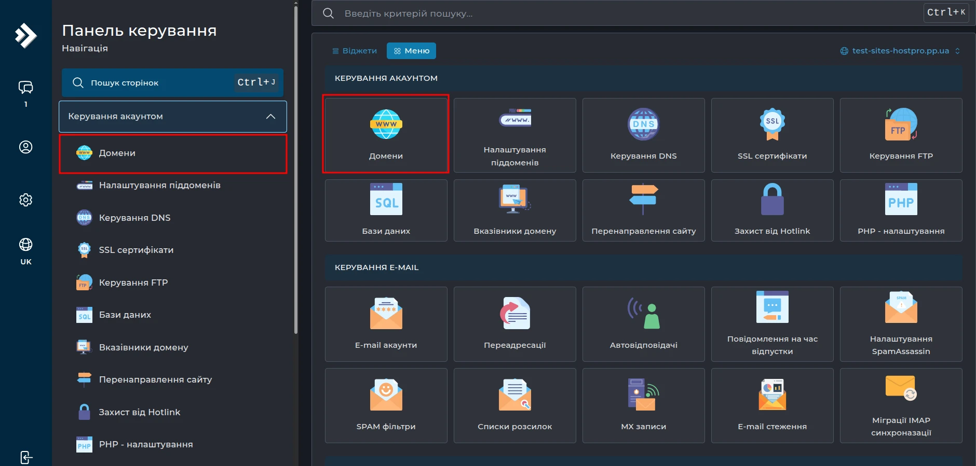
Task: Open the SSL сертифікати tile
Action: (x=772, y=135)
